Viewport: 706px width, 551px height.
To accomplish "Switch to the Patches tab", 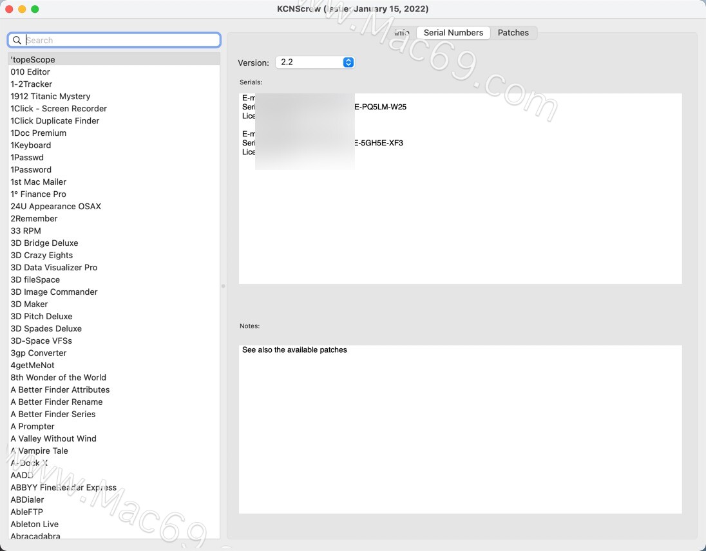I will [514, 33].
